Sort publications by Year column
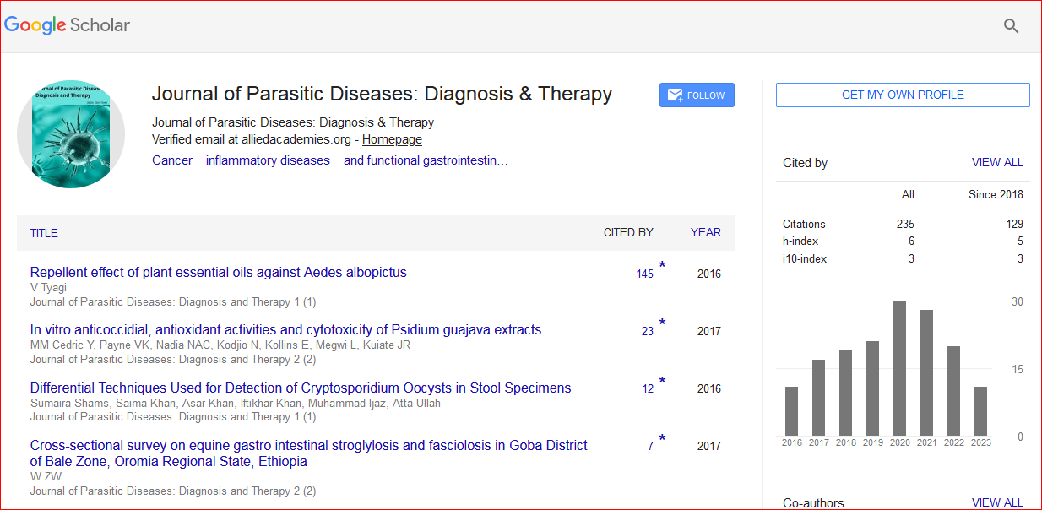The height and width of the screenshot is (510, 1042). tap(705, 232)
